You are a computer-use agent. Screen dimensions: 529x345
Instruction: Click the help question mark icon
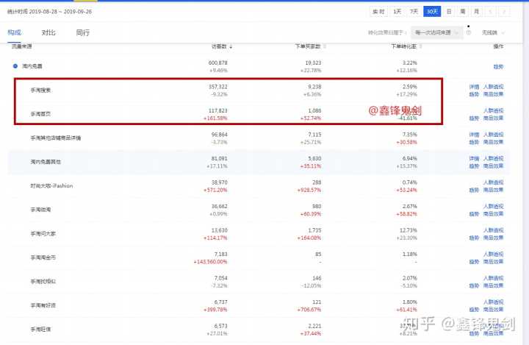[x=469, y=33]
